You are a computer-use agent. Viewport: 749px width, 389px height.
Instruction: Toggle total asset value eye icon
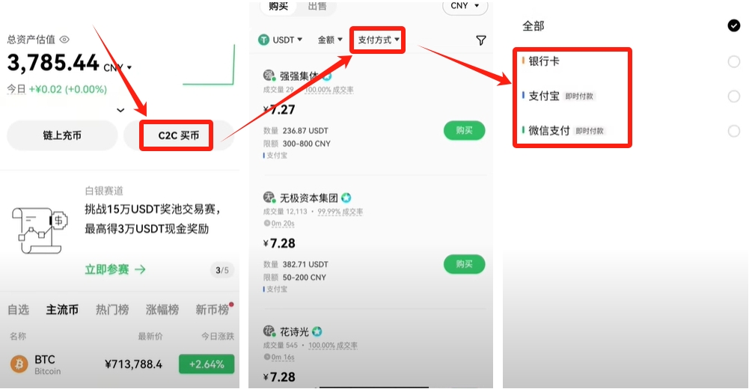pos(64,40)
